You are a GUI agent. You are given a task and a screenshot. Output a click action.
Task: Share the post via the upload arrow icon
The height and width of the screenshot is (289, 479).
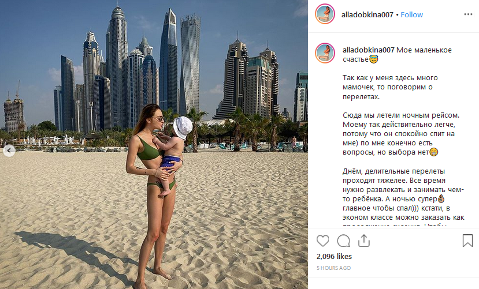[x=364, y=241]
